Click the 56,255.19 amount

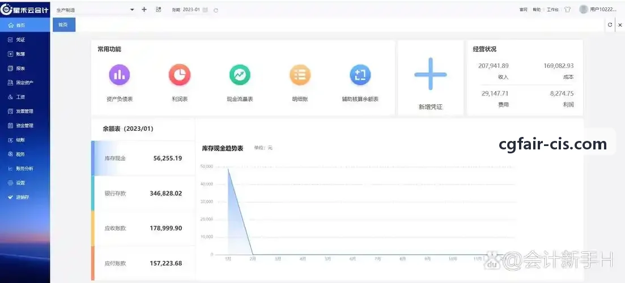(167, 158)
